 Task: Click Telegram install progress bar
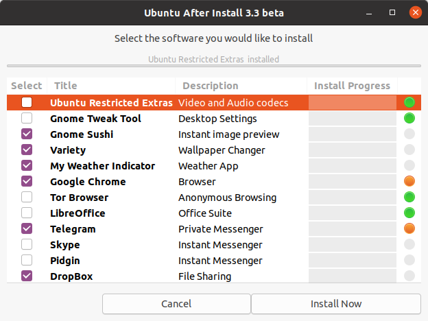353,228
